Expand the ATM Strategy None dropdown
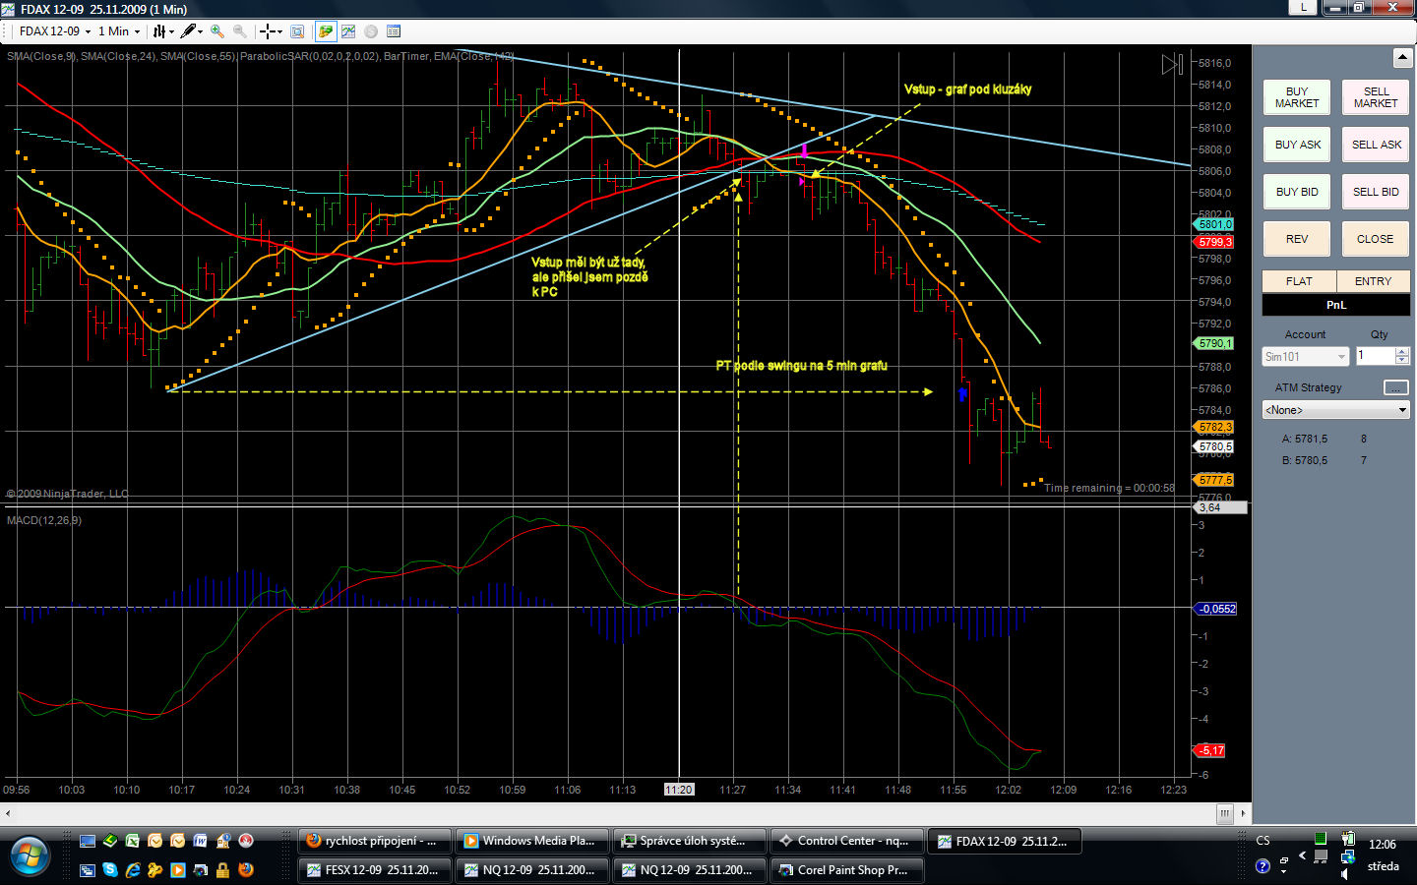The width and height of the screenshot is (1417, 885). click(1335, 410)
